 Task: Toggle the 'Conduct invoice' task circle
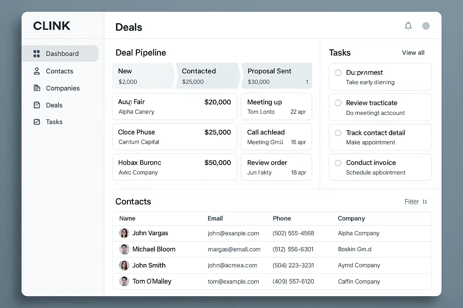coord(338,163)
